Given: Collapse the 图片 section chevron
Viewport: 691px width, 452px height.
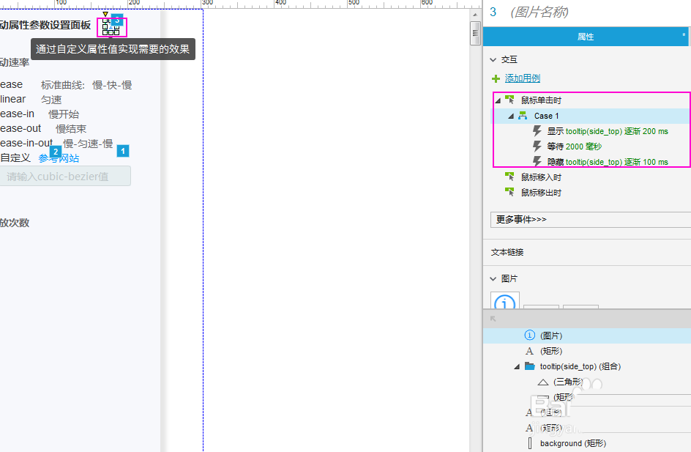Looking at the screenshot, I should [x=493, y=278].
